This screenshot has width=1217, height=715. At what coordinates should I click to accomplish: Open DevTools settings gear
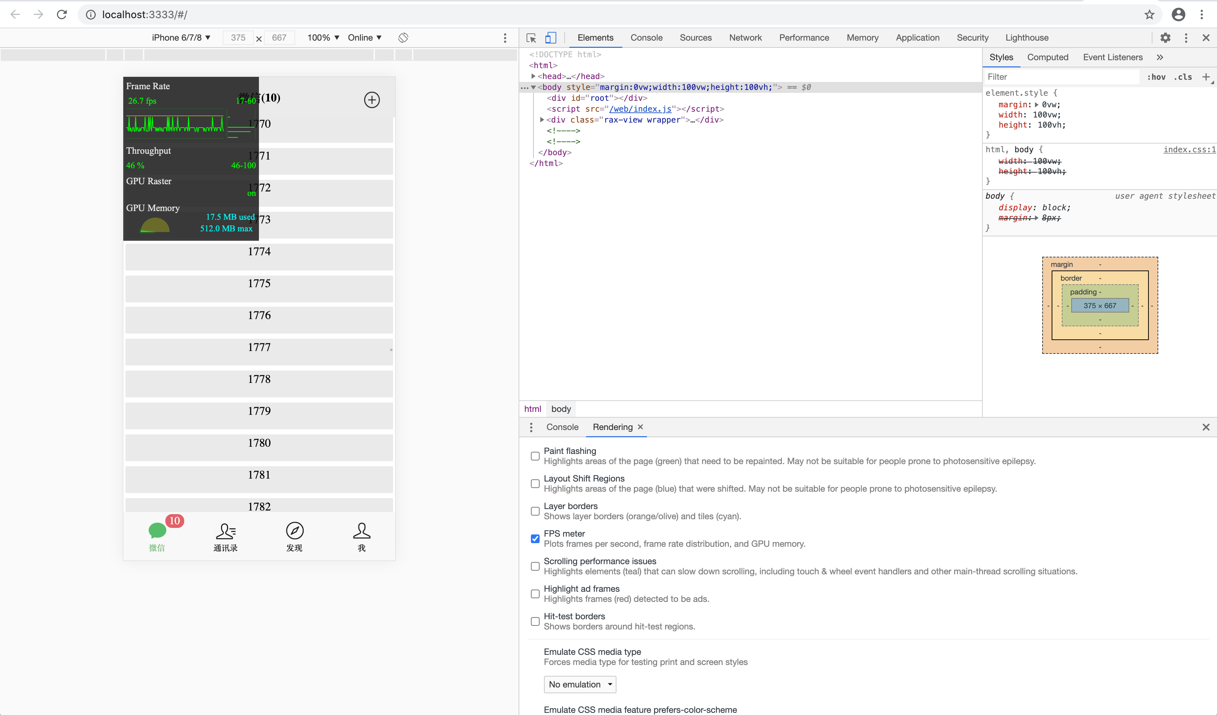(x=1166, y=38)
